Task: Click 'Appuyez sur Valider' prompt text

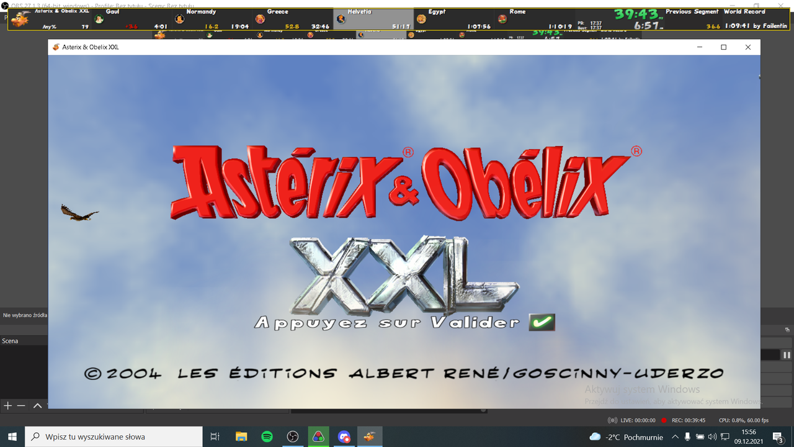Action: (387, 323)
